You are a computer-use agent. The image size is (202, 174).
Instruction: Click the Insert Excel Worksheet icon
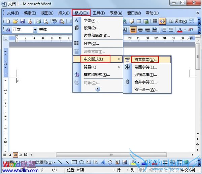146,21
